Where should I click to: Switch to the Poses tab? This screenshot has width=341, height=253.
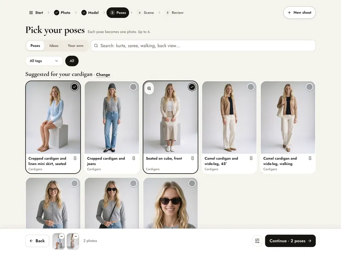[x=35, y=46]
